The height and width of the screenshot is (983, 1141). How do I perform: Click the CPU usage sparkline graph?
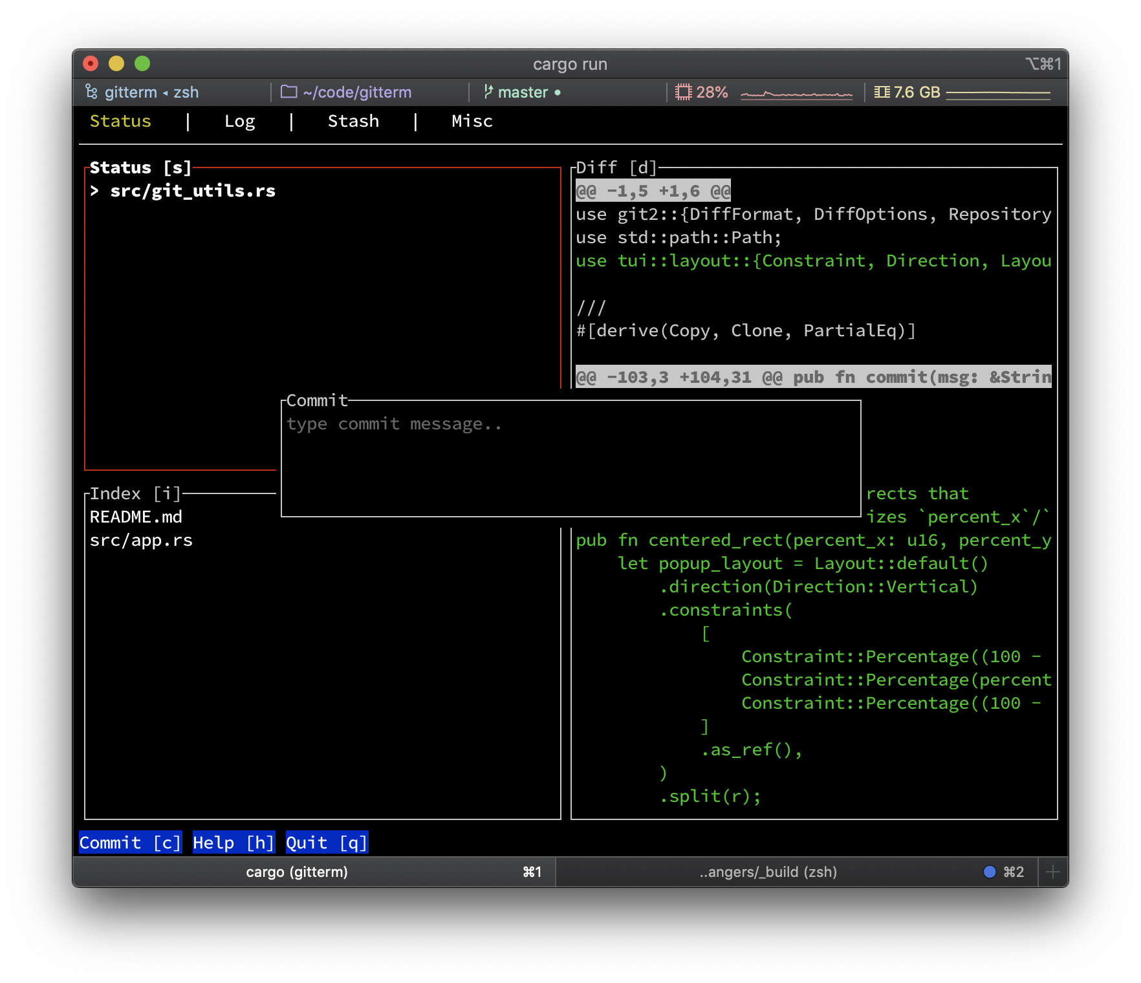click(x=796, y=94)
